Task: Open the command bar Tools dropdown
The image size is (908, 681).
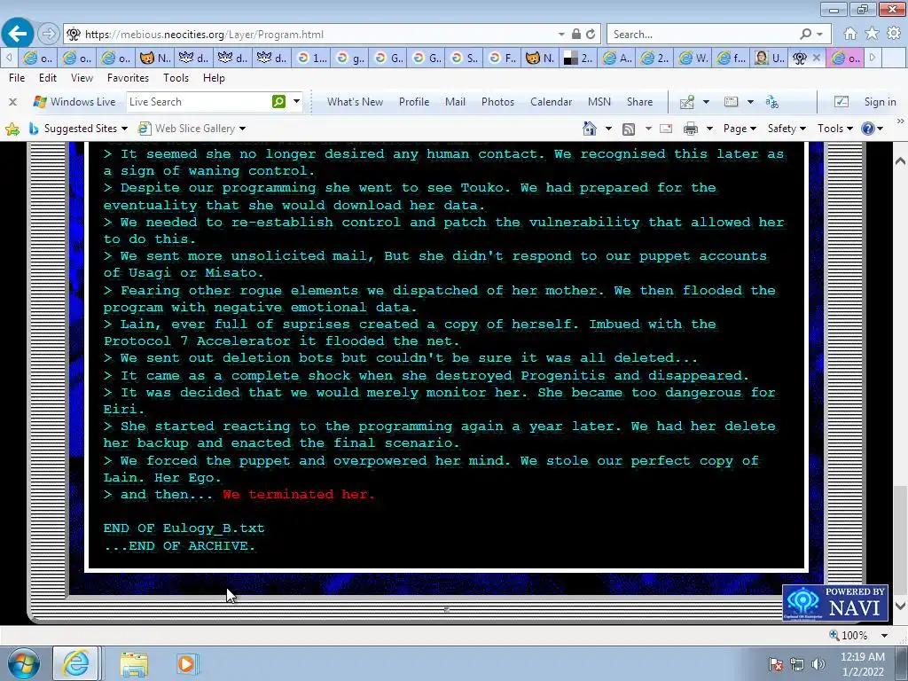Action: (x=835, y=129)
